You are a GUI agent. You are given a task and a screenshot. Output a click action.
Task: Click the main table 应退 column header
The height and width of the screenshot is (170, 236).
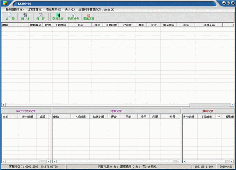click(x=153, y=25)
